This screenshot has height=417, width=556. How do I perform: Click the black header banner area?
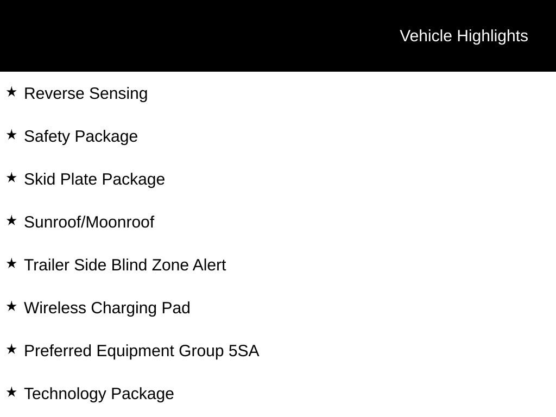278,36
